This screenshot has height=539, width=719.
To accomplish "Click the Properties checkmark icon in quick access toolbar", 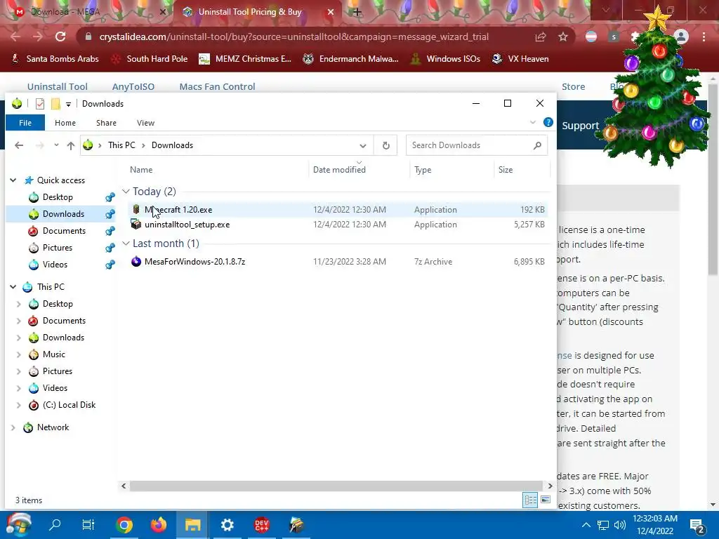I will click(40, 104).
